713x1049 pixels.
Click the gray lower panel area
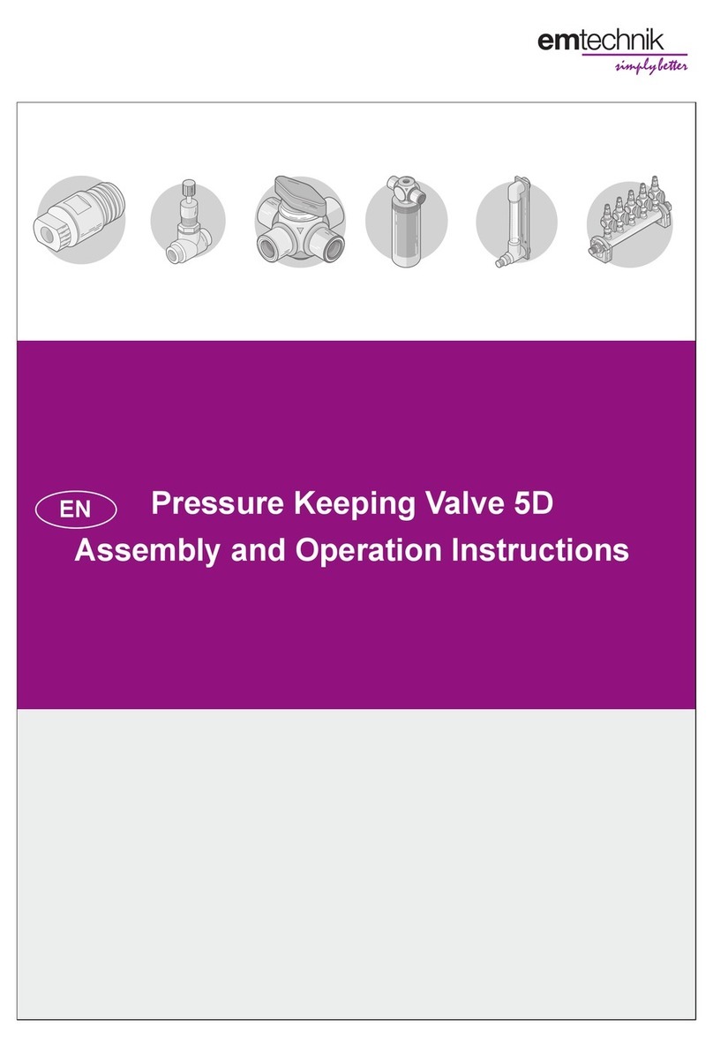point(356,864)
